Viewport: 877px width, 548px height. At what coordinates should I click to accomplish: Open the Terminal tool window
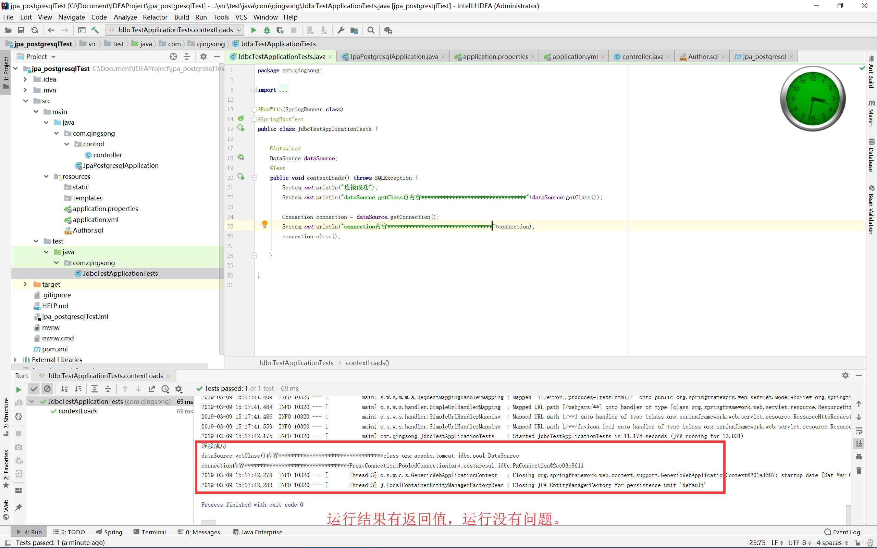(150, 532)
